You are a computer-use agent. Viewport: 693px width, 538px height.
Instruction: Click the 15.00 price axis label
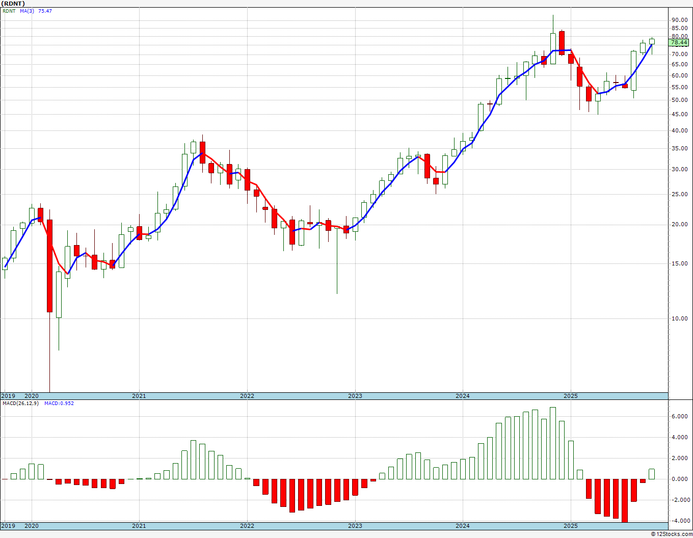(x=680, y=263)
